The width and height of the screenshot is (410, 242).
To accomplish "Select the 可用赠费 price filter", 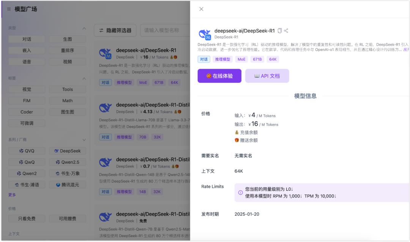I will (68, 219).
